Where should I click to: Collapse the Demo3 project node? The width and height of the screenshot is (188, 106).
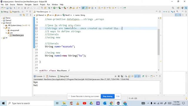click(x=2, y=23)
